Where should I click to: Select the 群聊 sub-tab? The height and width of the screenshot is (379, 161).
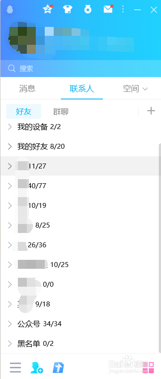point(60,112)
